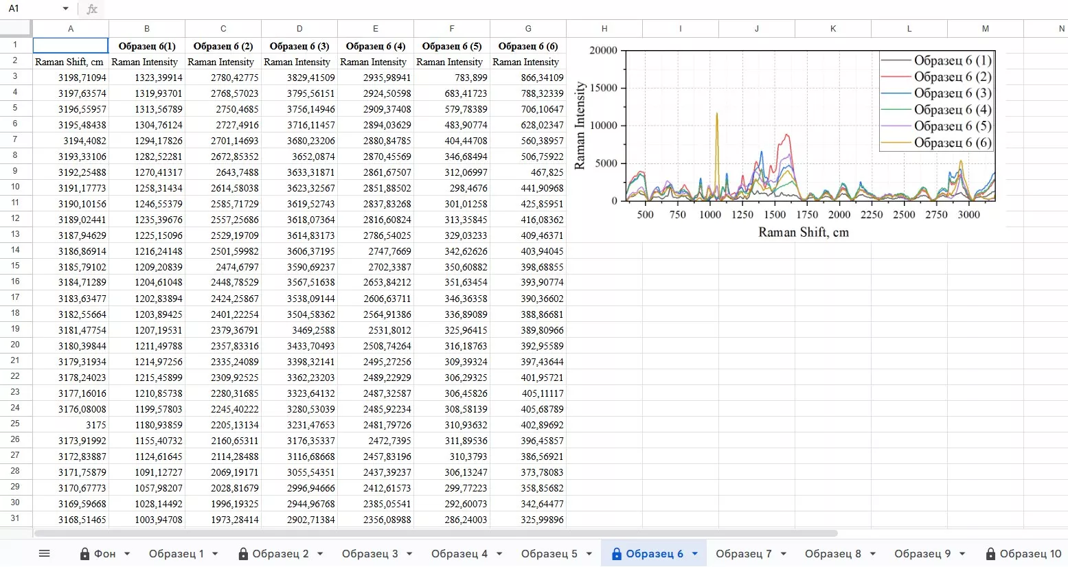Expand the Образец 8 tab menu arrow
This screenshot has height=567, width=1068.
click(873, 554)
